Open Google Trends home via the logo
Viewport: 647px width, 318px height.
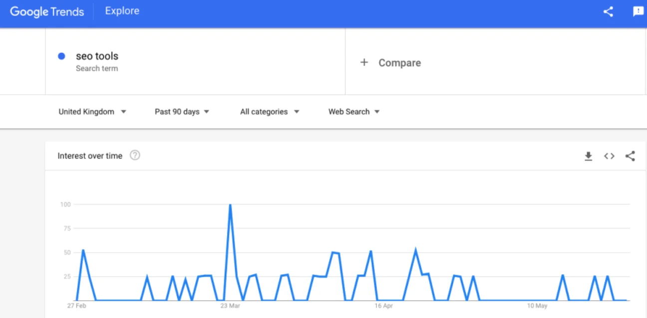[x=46, y=11]
